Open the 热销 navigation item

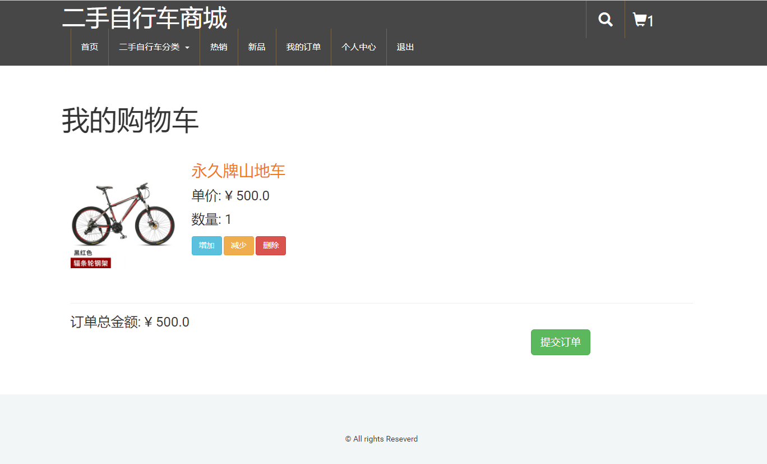click(219, 47)
